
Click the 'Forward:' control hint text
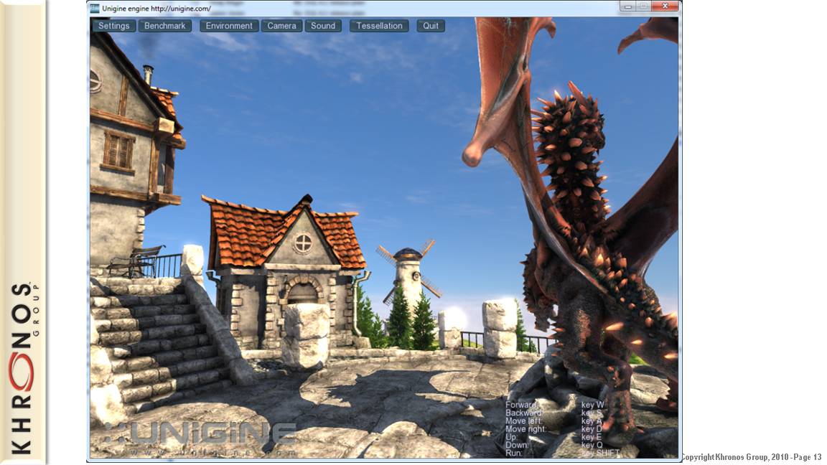click(x=522, y=405)
